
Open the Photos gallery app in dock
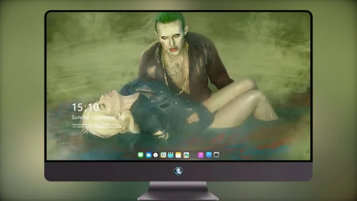click(186, 155)
